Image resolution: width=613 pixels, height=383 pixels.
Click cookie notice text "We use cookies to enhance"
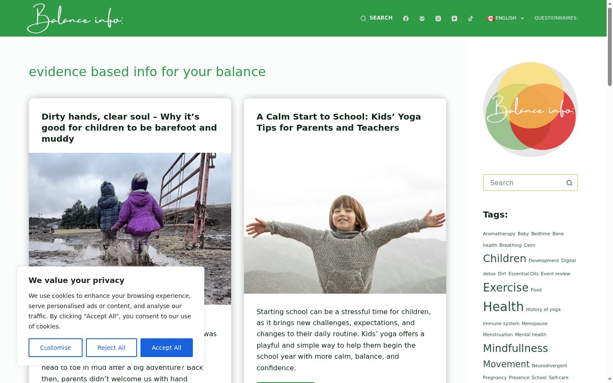pos(110,311)
